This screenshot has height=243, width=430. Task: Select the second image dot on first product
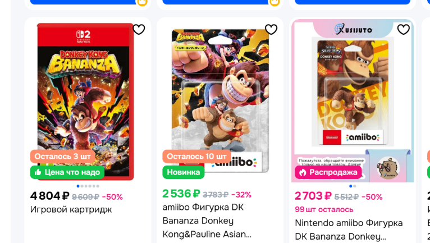82,186
